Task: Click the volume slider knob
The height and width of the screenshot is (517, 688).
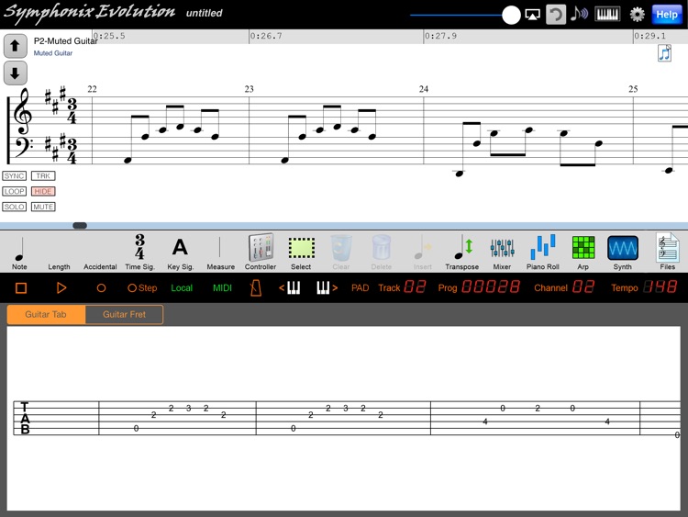Action: [511, 15]
